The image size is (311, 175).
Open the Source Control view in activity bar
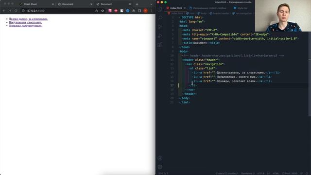click(x=160, y=27)
